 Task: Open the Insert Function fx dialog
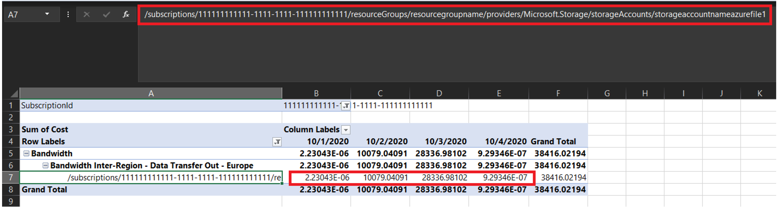click(x=126, y=14)
